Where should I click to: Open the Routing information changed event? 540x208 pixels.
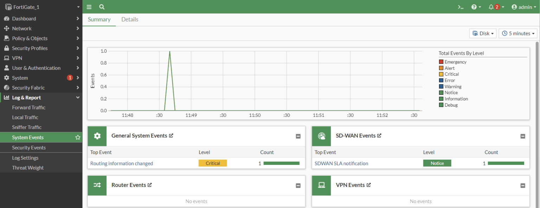tap(121, 163)
